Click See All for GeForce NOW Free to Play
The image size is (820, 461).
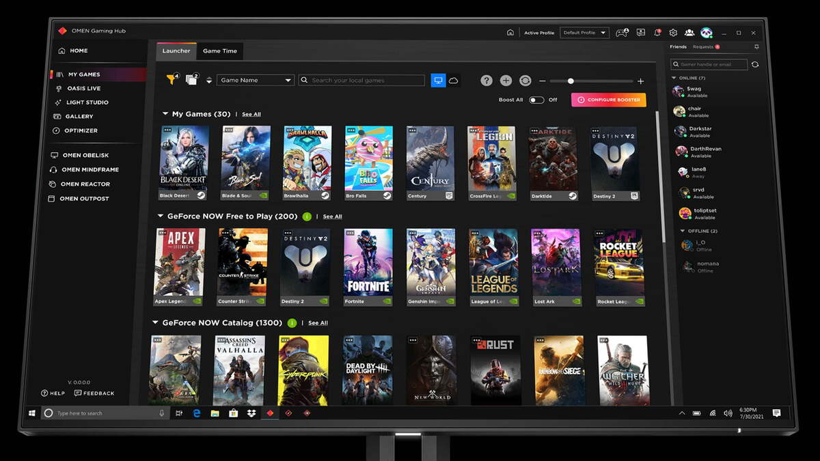(x=332, y=216)
